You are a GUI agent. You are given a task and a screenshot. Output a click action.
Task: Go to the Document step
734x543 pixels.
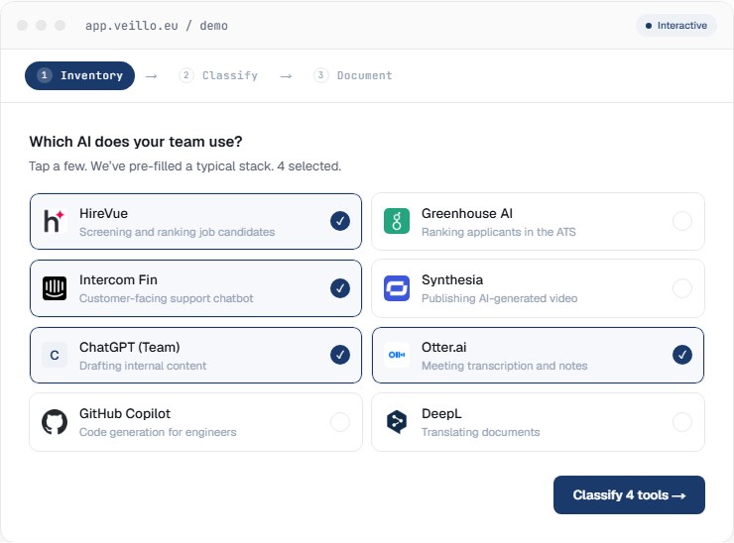pos(353,75)
